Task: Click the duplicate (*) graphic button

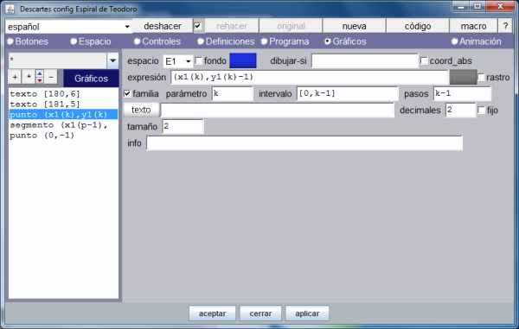Action: point(29,78)
